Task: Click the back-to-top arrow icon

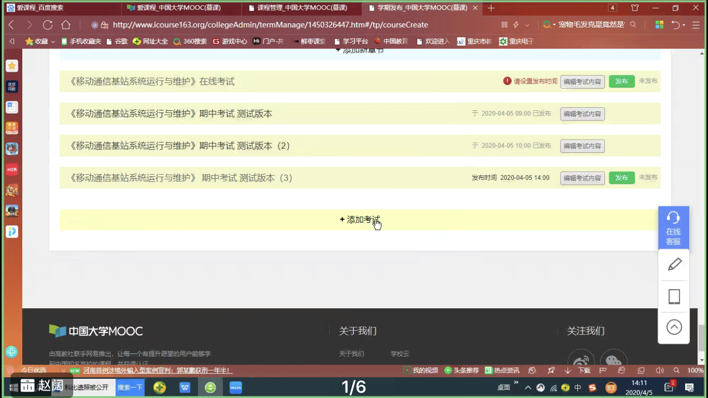Action: 674,327
